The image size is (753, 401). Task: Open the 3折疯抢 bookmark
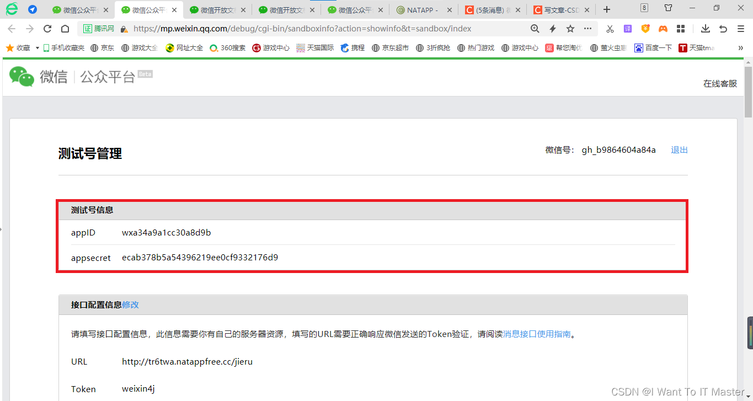click(x=433, y=48)
